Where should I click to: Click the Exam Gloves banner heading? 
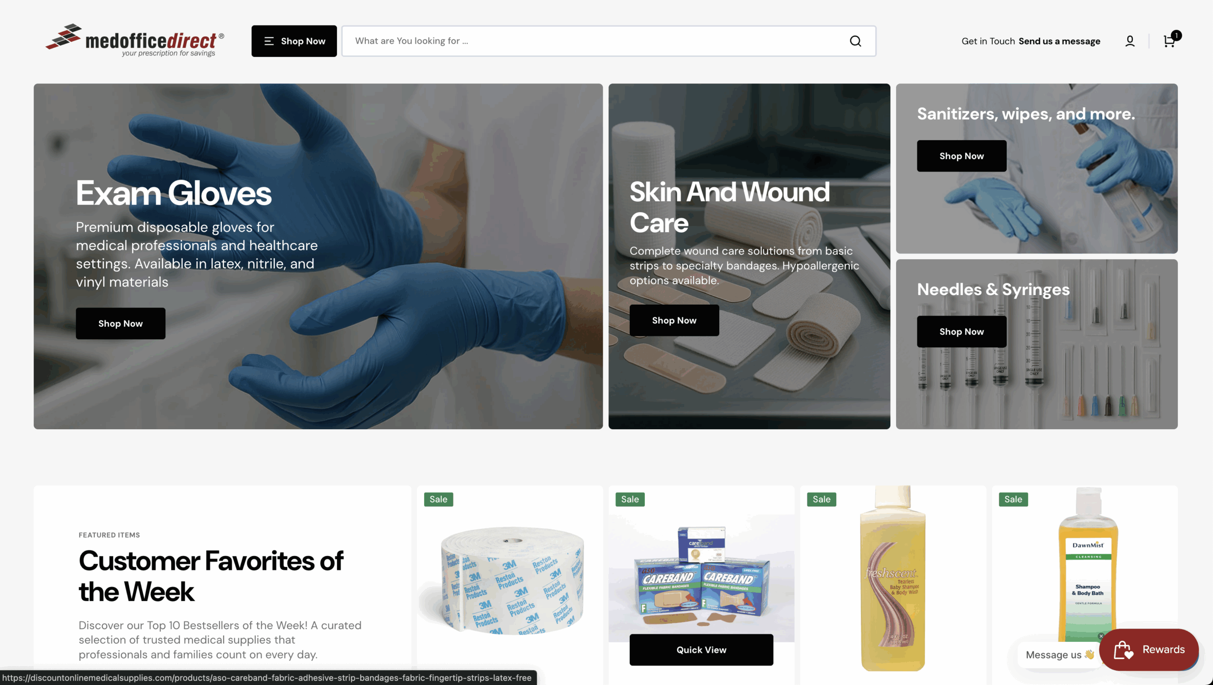173,193
